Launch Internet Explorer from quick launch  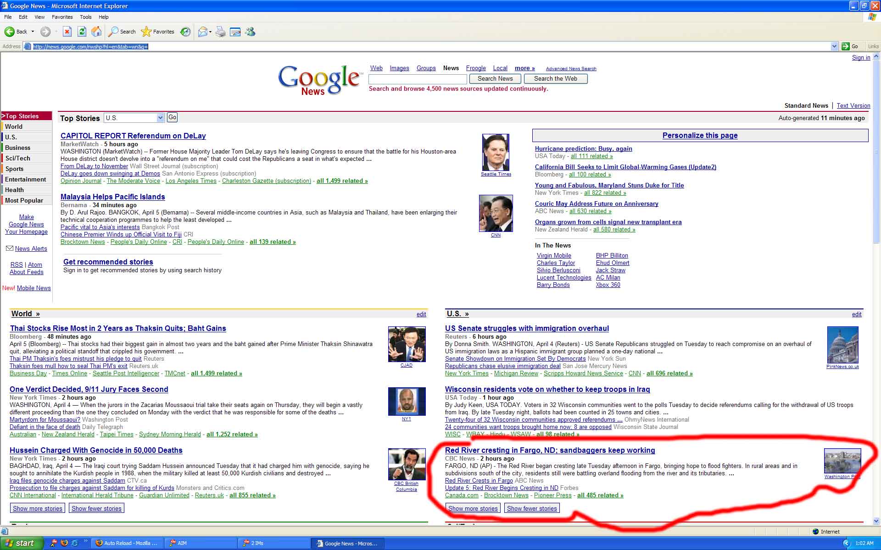tap(74, 543)
